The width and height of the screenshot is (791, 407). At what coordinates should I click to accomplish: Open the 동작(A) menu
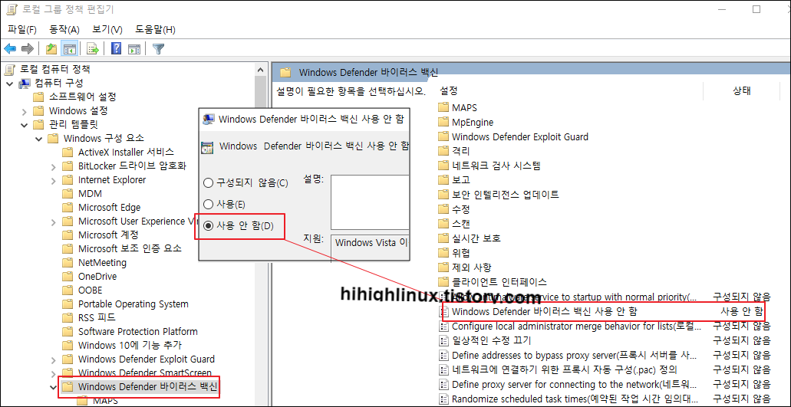click(x=64, y=30)
